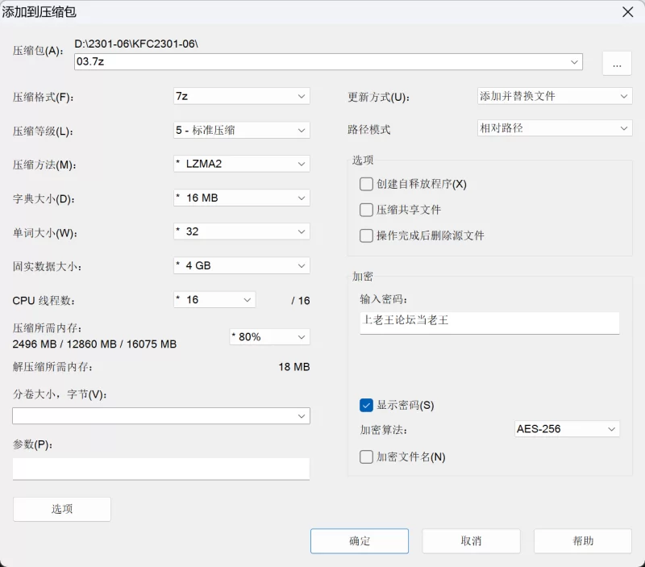Click the Parameters (参数) input field
This screenshot has height=567, width=645.
[160, 469]
